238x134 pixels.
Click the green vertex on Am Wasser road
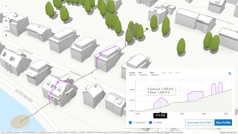coord(92,72)
